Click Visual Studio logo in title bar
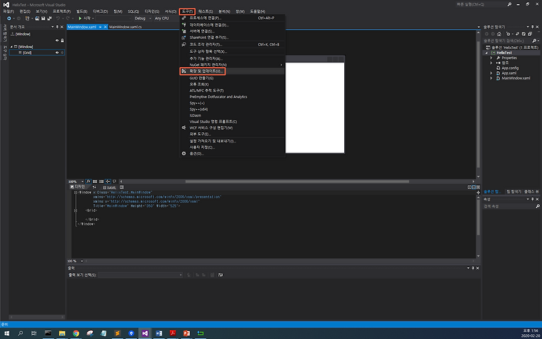 pos(6,5)
